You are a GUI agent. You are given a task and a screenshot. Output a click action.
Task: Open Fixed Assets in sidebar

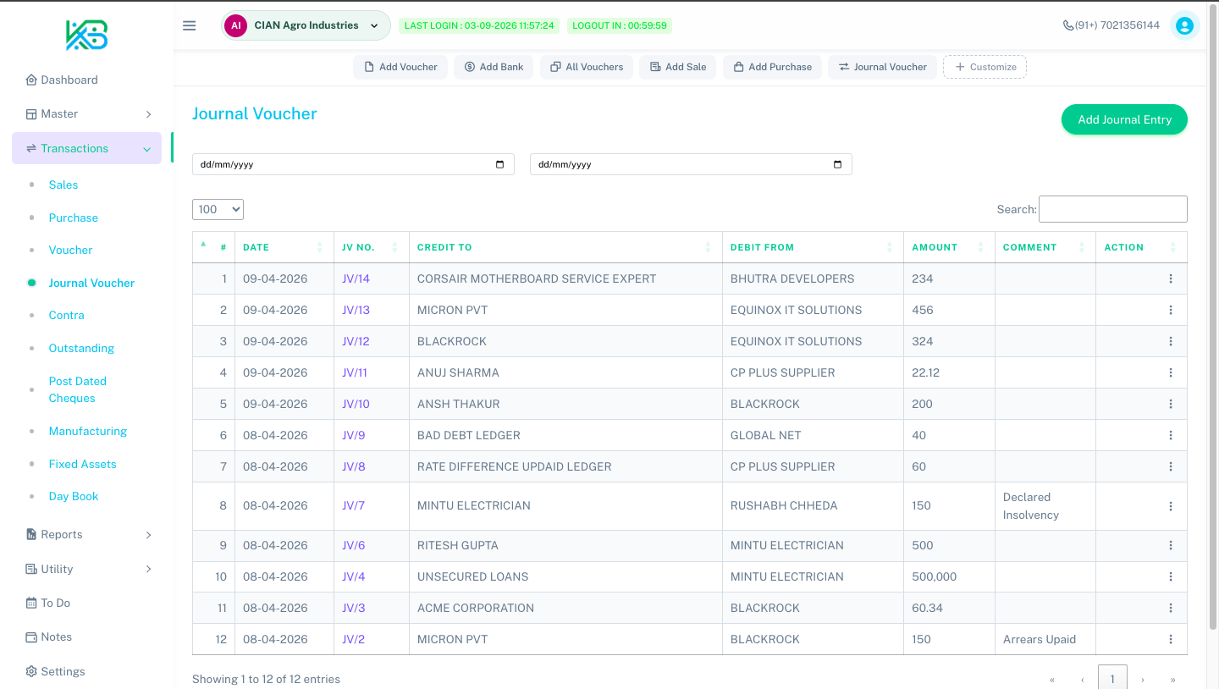pos(82,464)
